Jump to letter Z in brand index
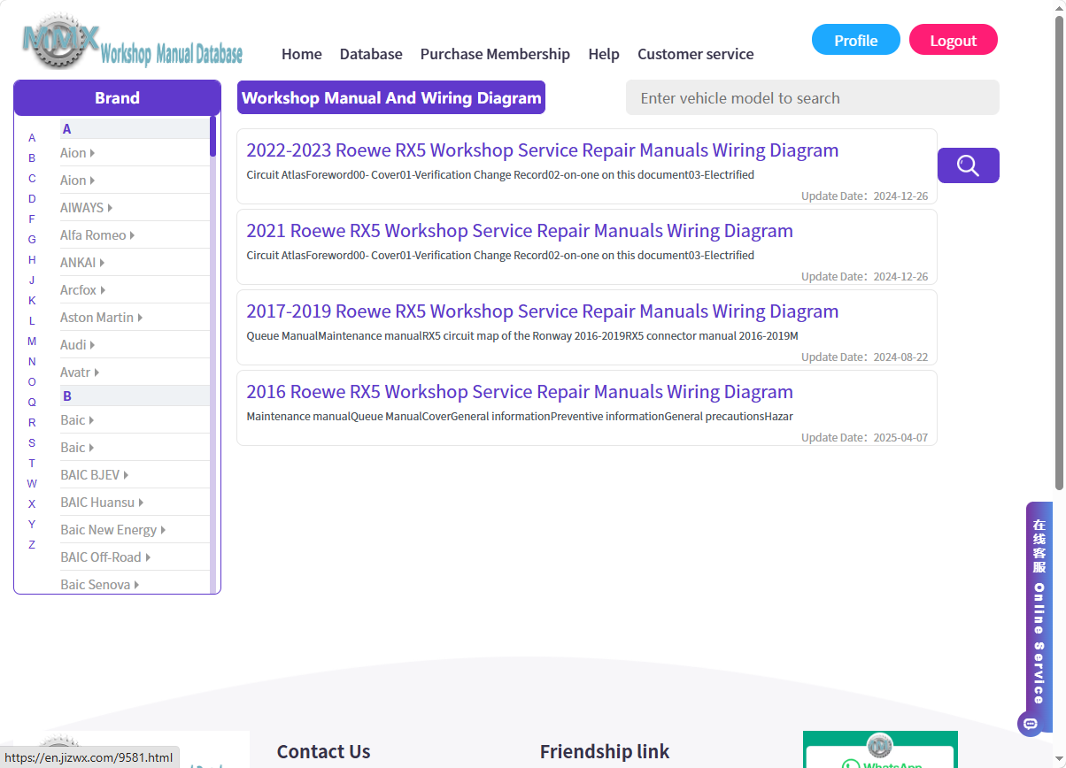Screen dimensions: 1066x768 tap(32, 545)
